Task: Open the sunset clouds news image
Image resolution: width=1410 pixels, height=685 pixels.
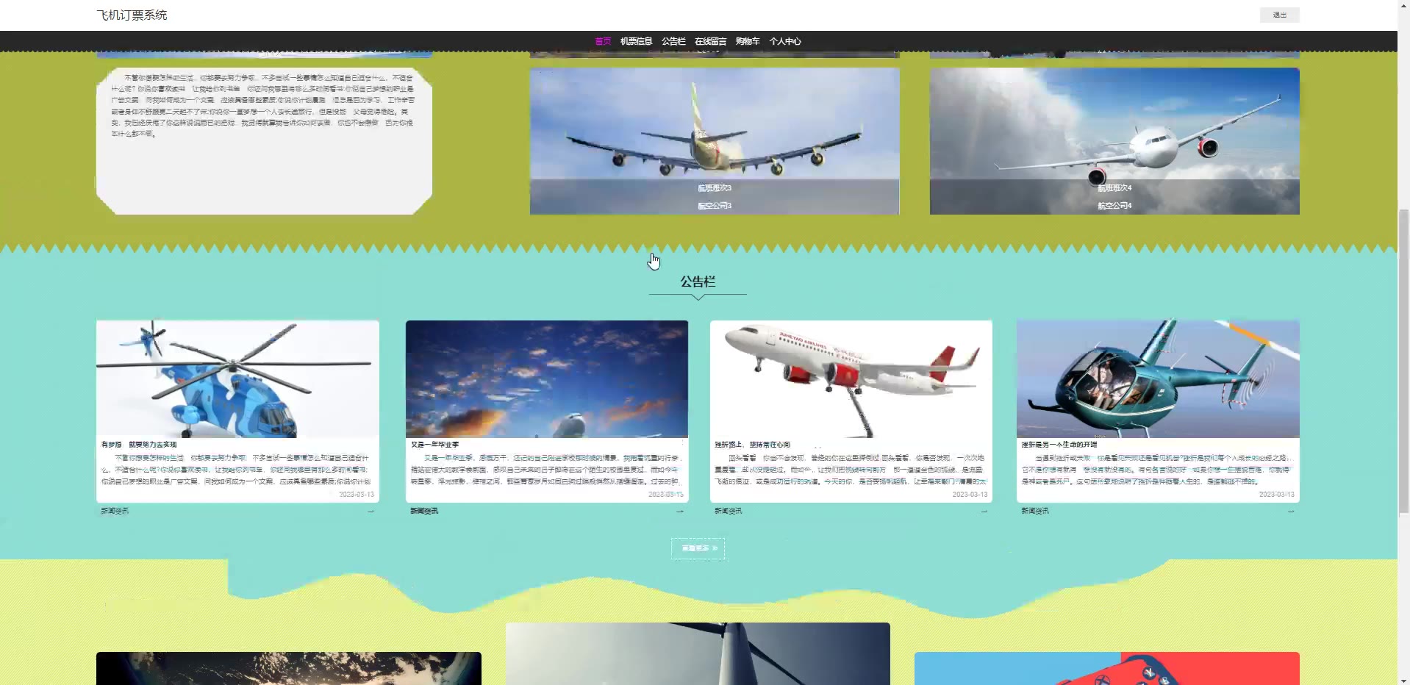Action: (547, 379)
